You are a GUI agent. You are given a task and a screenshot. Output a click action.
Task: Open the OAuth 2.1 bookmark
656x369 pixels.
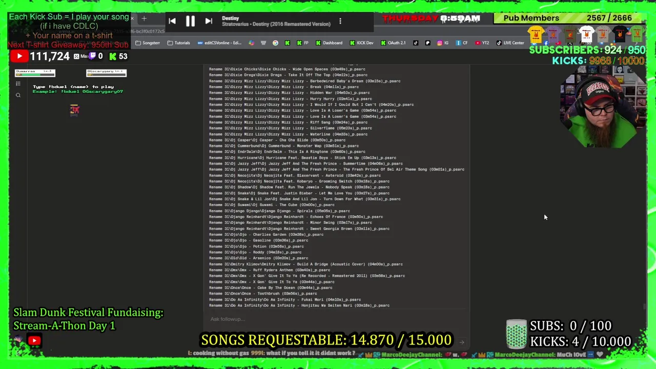coord(394,43)
